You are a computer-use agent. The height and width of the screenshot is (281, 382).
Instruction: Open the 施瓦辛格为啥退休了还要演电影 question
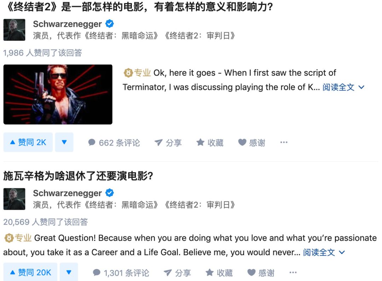[x=78, y=176]
